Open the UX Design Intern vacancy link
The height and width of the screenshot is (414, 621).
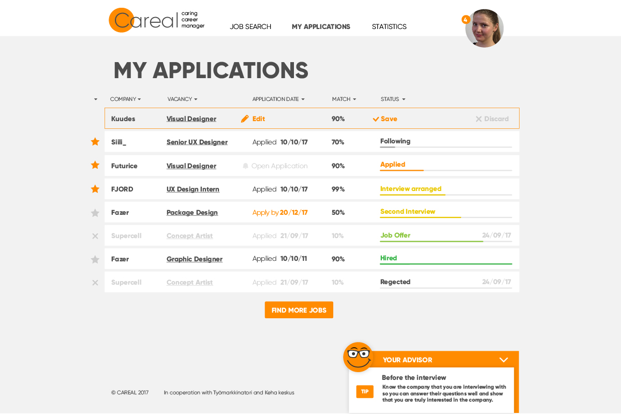pyautogui.click(x=193, y=189)
